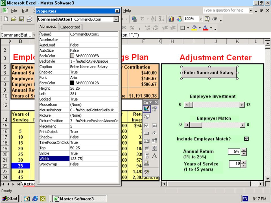Open the Font Color dropdown arrow
The image size is (271, 203).
point(211,28)
